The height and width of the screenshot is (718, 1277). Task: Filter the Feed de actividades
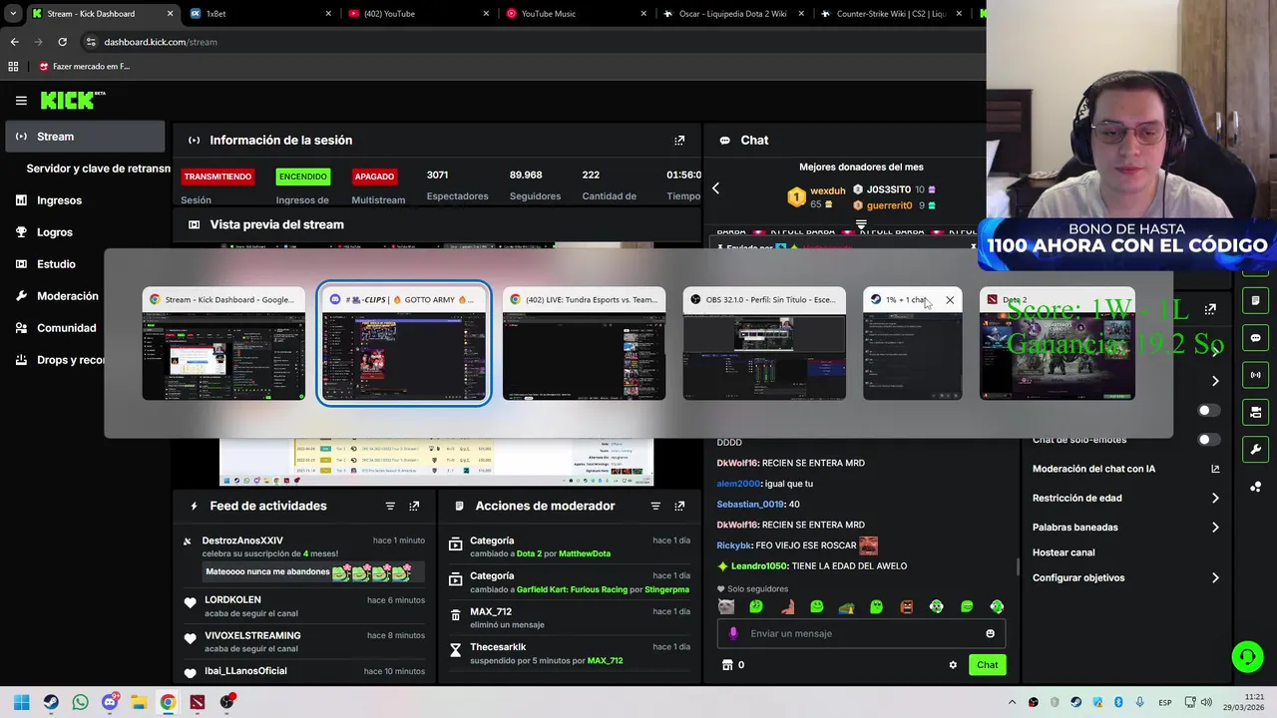point(390,507)
